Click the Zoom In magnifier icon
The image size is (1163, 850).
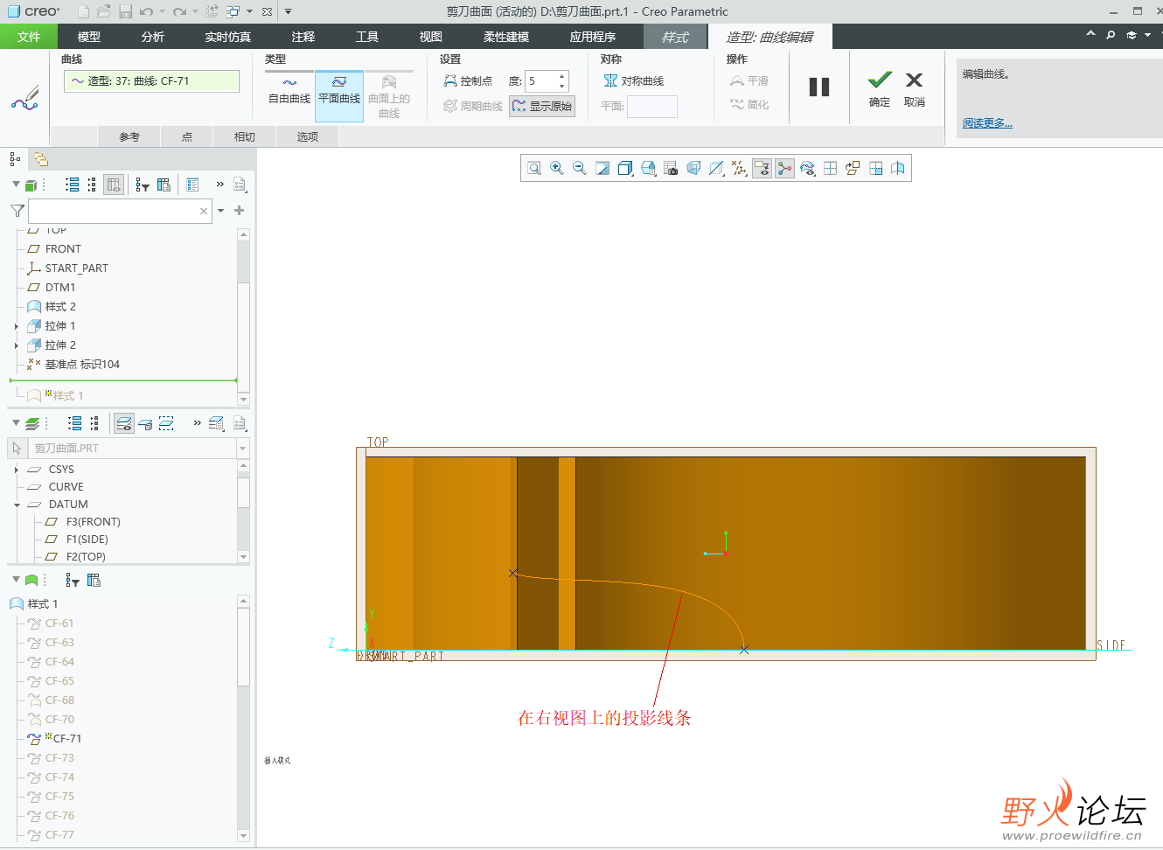(x=557, y=168)
